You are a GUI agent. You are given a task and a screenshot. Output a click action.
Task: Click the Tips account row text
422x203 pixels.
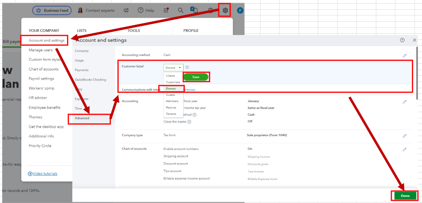click(x=172, y=171)
